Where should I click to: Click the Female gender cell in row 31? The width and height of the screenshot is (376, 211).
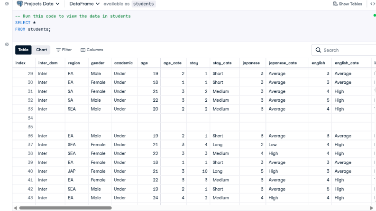click(x=100, y=91)
